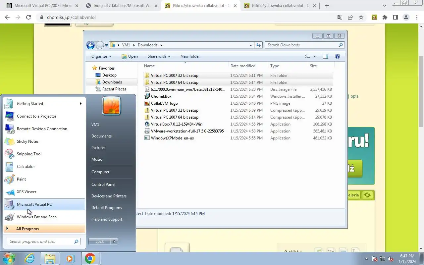The width and height of the screenshot is (424, 265).
Task: Click Explorer refresh address button
Action: click(258, 45)
